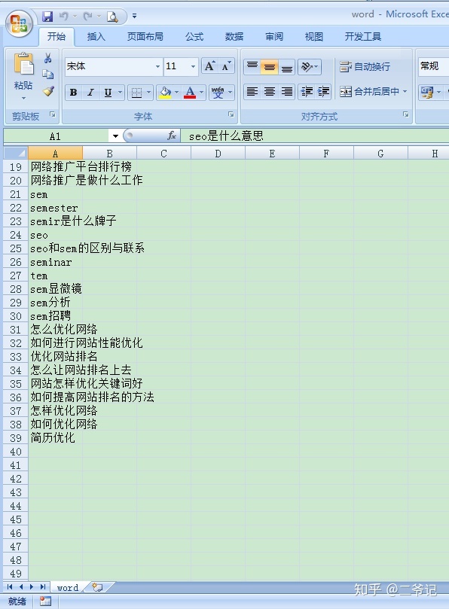Center cell text horizontally
Viewport: 449px width, 609px height.
point(270,92)
